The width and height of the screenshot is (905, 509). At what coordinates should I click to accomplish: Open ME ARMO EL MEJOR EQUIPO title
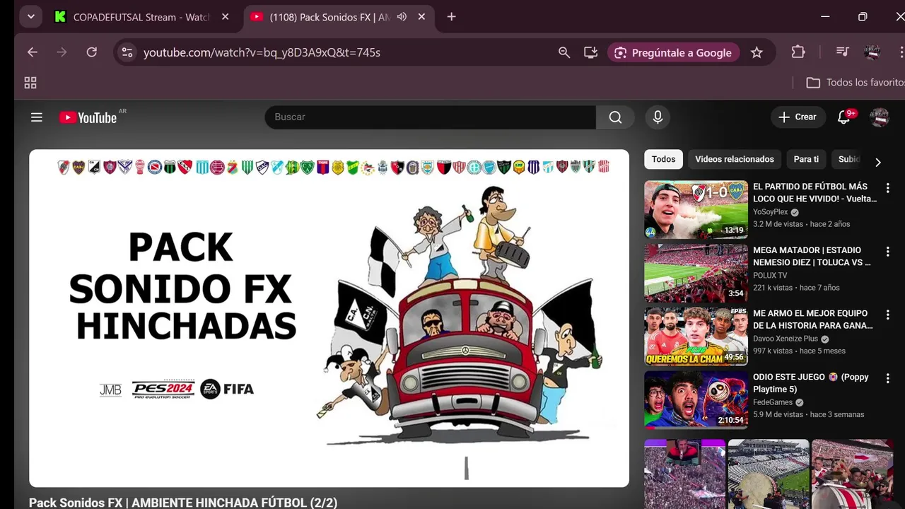(813, 320)
